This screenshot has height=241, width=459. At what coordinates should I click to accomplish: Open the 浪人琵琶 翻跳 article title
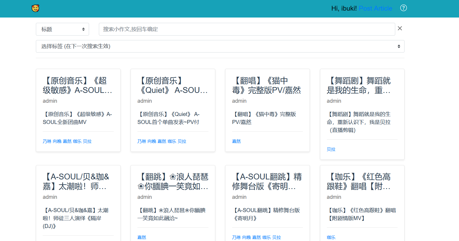pyautogui.click(x=173, y=182)
